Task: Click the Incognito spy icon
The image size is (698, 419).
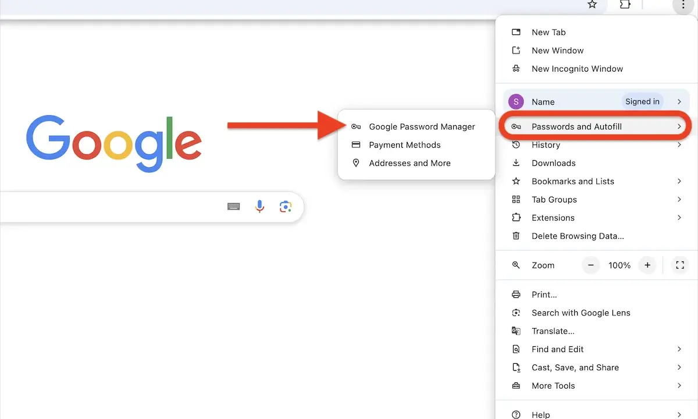Action: pos(516,69)
